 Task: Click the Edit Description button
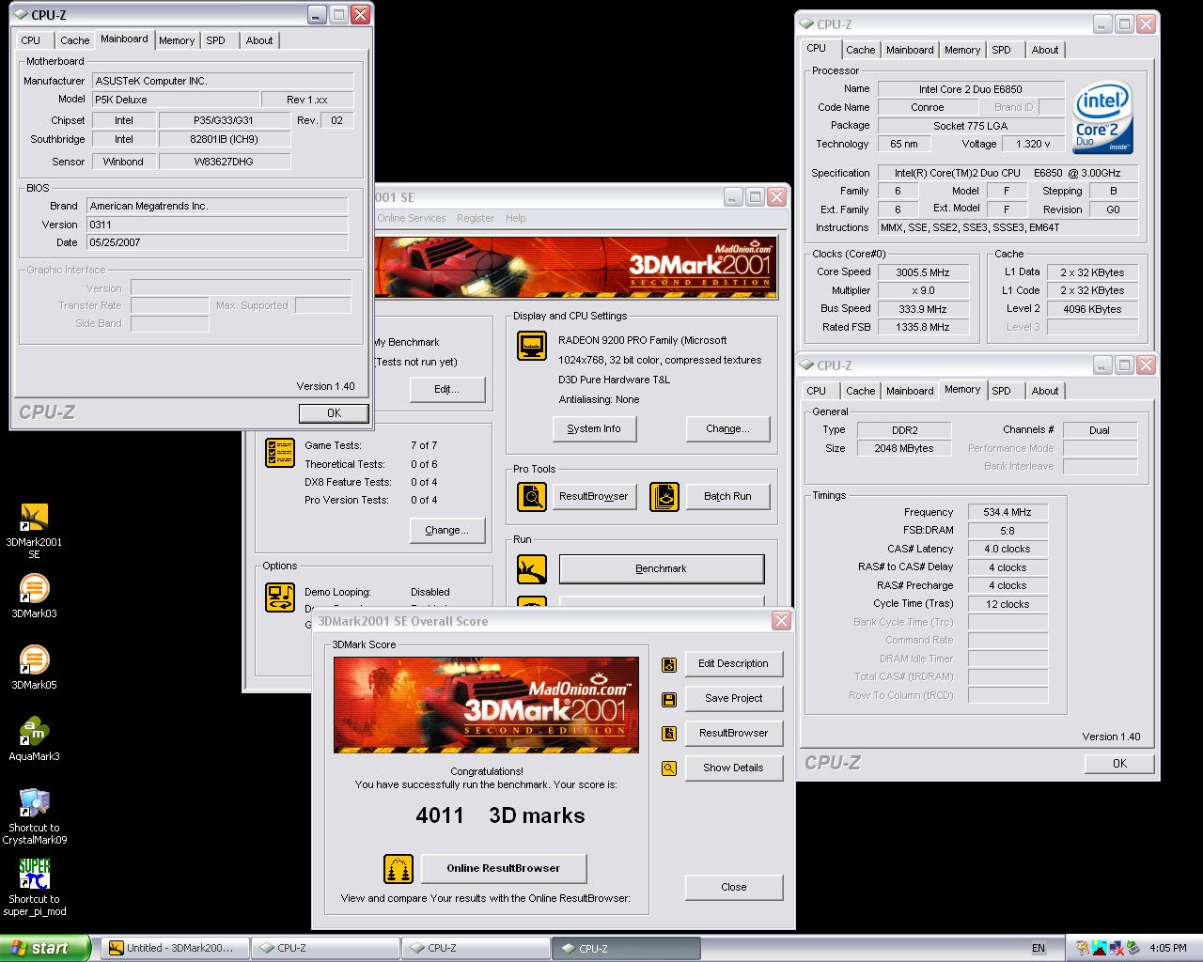734,664
